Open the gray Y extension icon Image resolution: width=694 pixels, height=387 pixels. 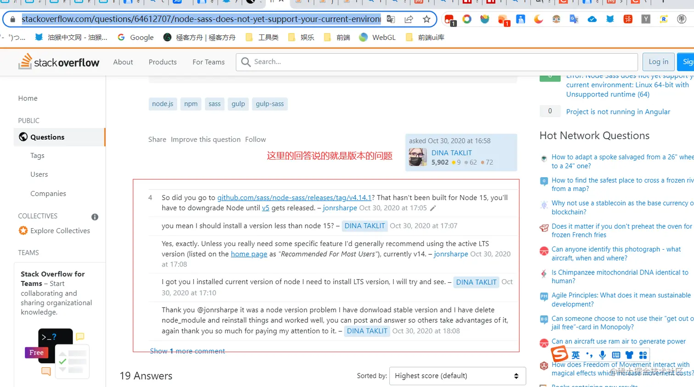(646, 19)
